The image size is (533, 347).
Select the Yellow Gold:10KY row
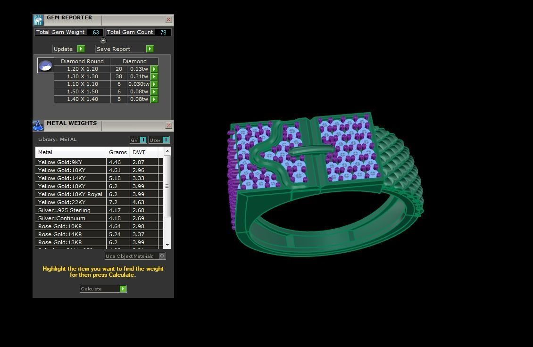(x=99, y=170)
